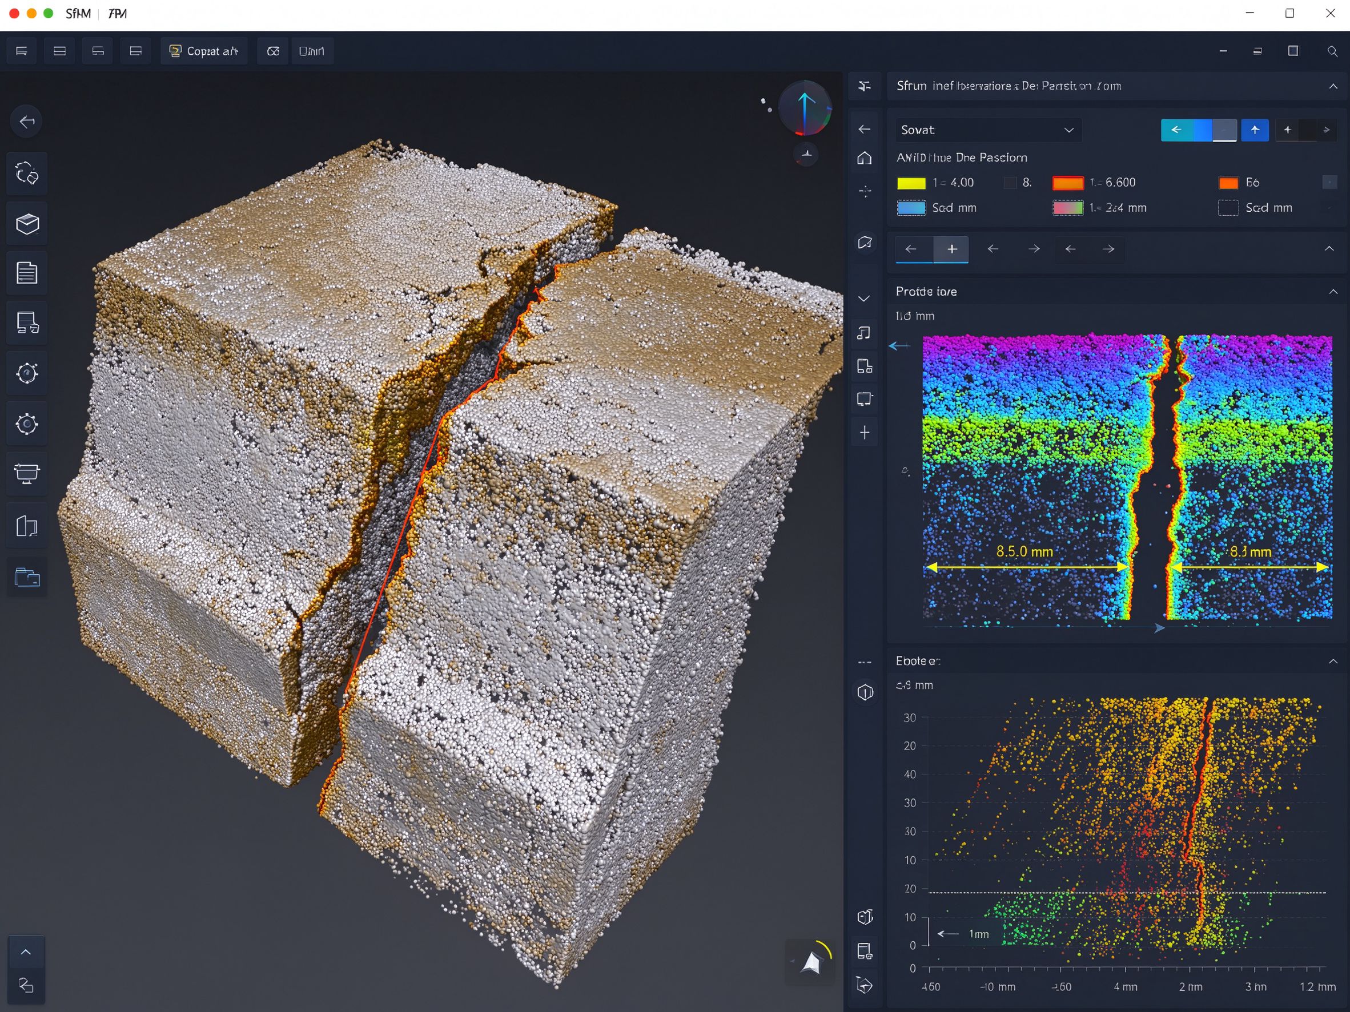Select the 3D cube box tool
Image resolution: width=1350 pixels, height=1012 pixels.
tap(27, 224)
